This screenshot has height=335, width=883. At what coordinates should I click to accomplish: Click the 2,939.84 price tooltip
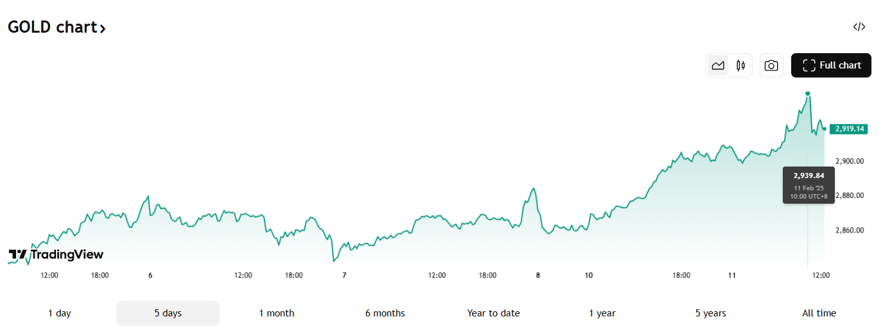809,185
